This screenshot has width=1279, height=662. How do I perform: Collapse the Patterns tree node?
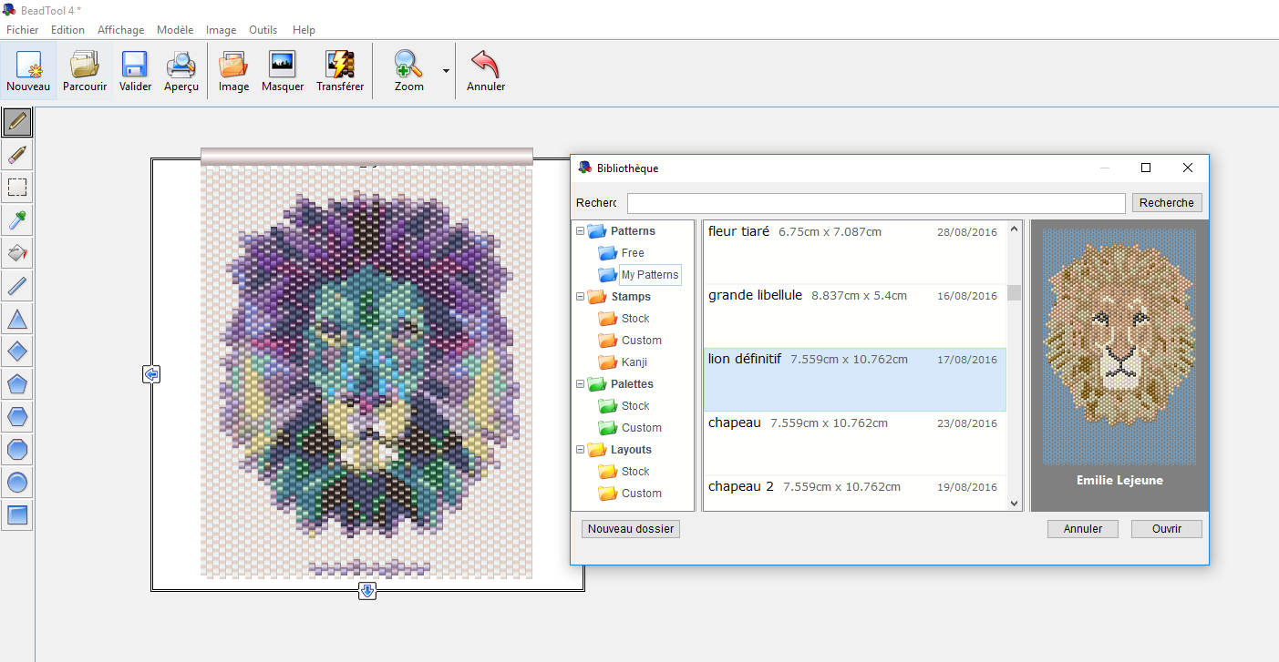coord(581,231)
